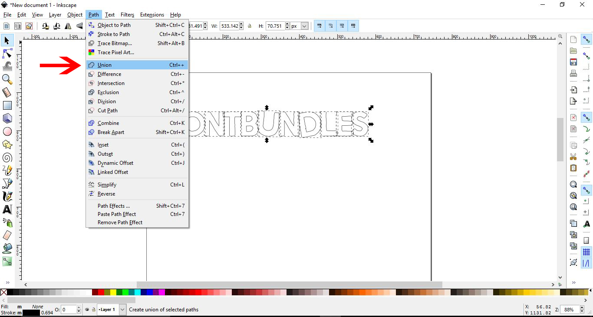Toggle current layer visibility eye icon
The width and height of the screenshot is (593, 317).
pos(87,310)
